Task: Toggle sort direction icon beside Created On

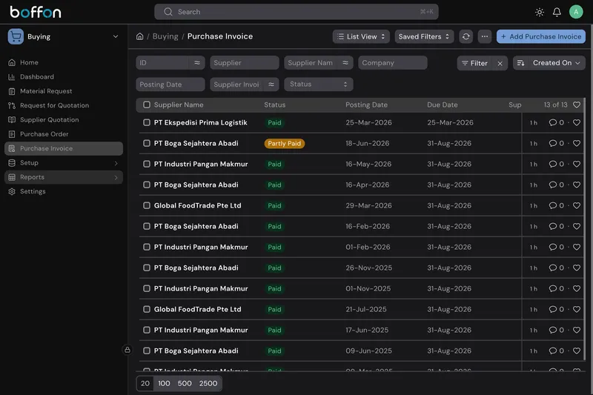Action: click(x=521, y=63)
